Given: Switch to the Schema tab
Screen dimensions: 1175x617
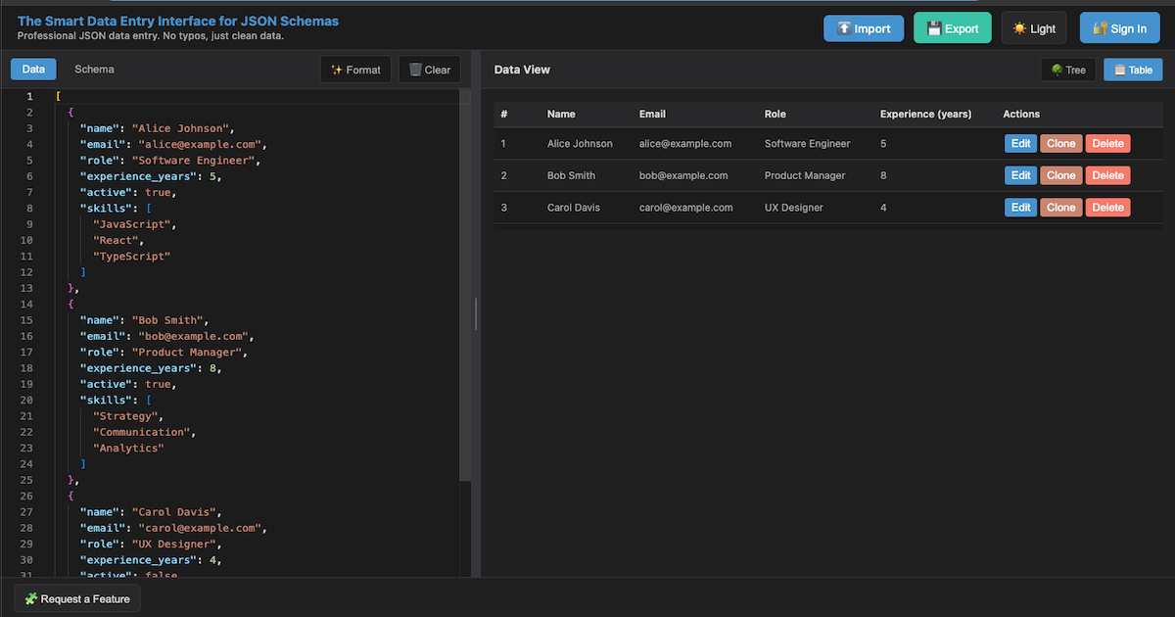Looking at the screenshot, I should tap(94, 70).
